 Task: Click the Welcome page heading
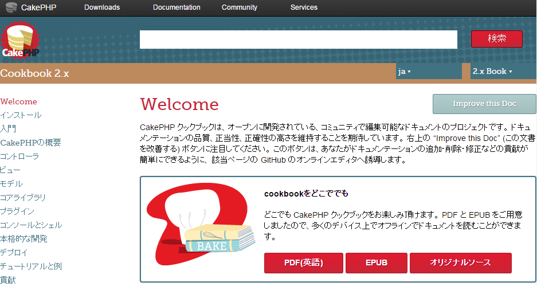(179, 104)
